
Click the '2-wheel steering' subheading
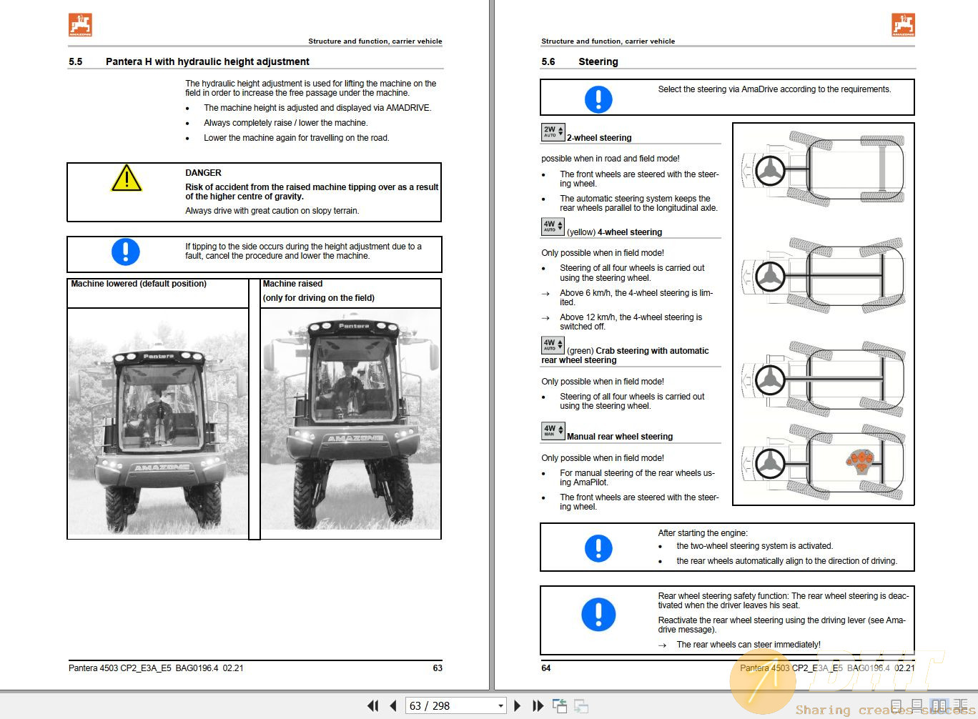pyautogui.click(x=599, y=137)
